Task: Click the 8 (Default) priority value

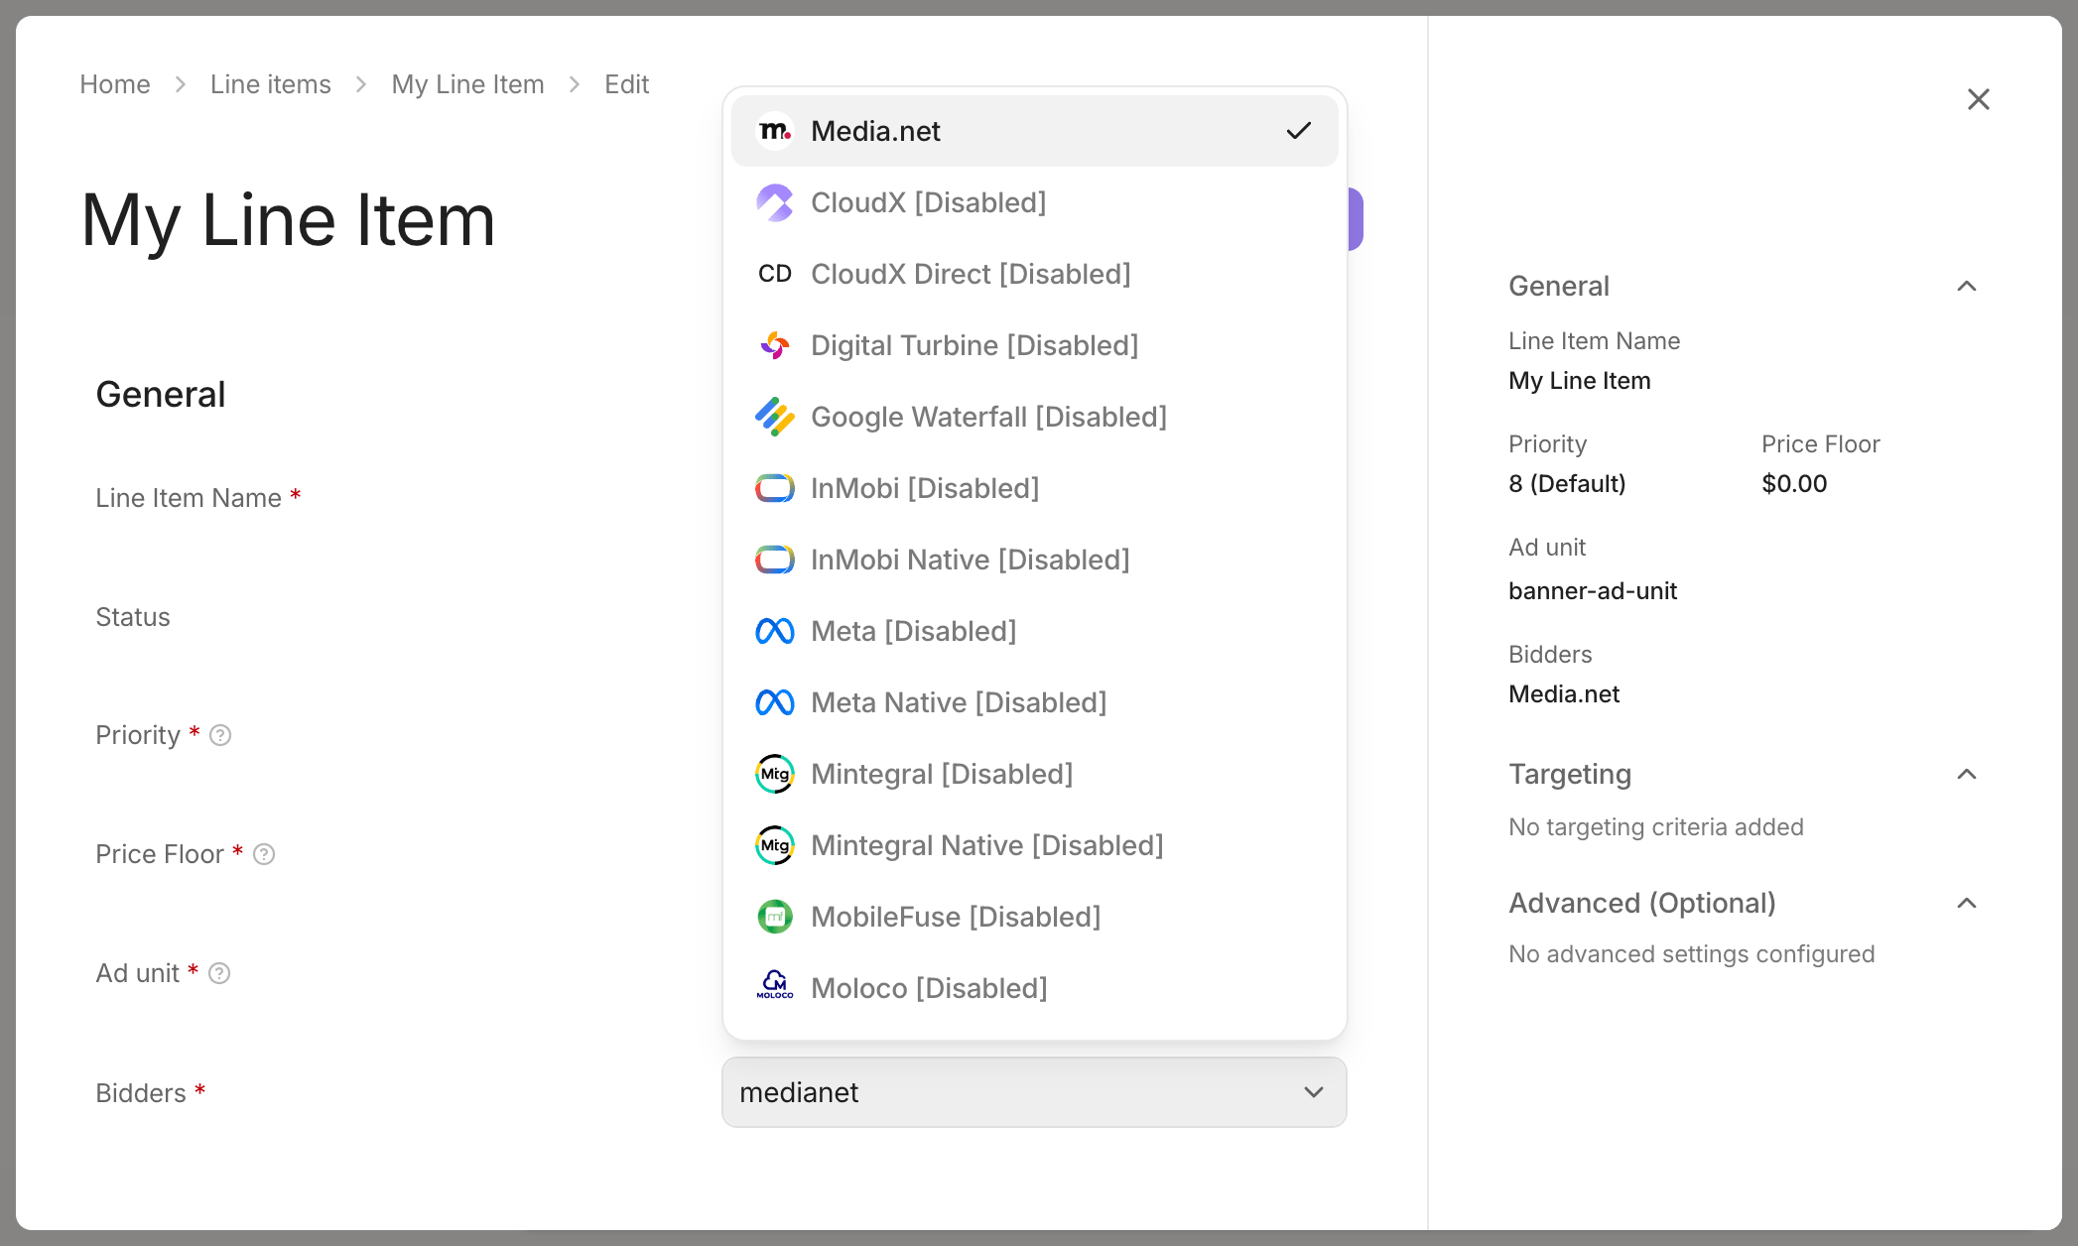Action: click(1567, 484)
